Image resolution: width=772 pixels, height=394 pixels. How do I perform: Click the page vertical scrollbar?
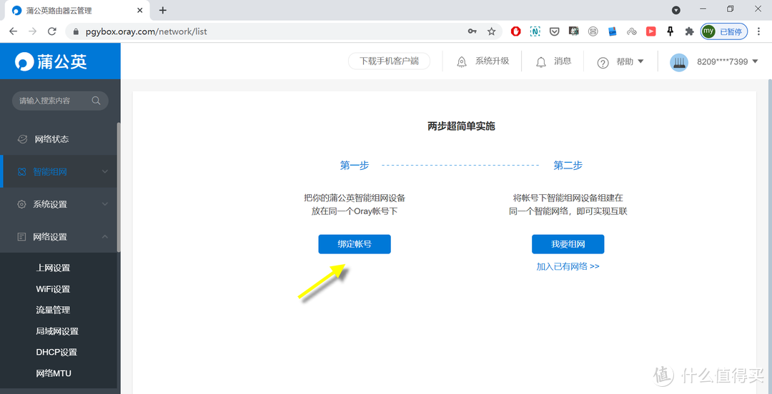point(769,236)
